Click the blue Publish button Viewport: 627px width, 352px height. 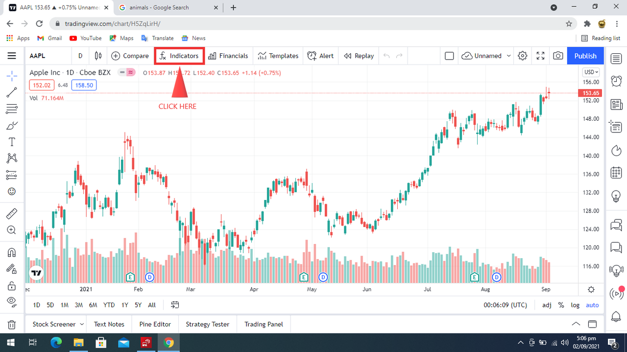pos(585,56)
